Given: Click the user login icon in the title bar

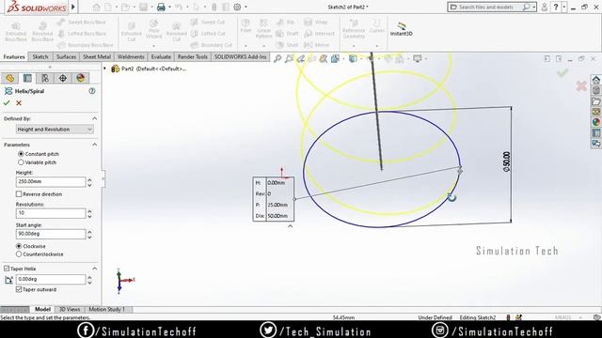Looking at the screenshot, I should [x=544, y=7].
